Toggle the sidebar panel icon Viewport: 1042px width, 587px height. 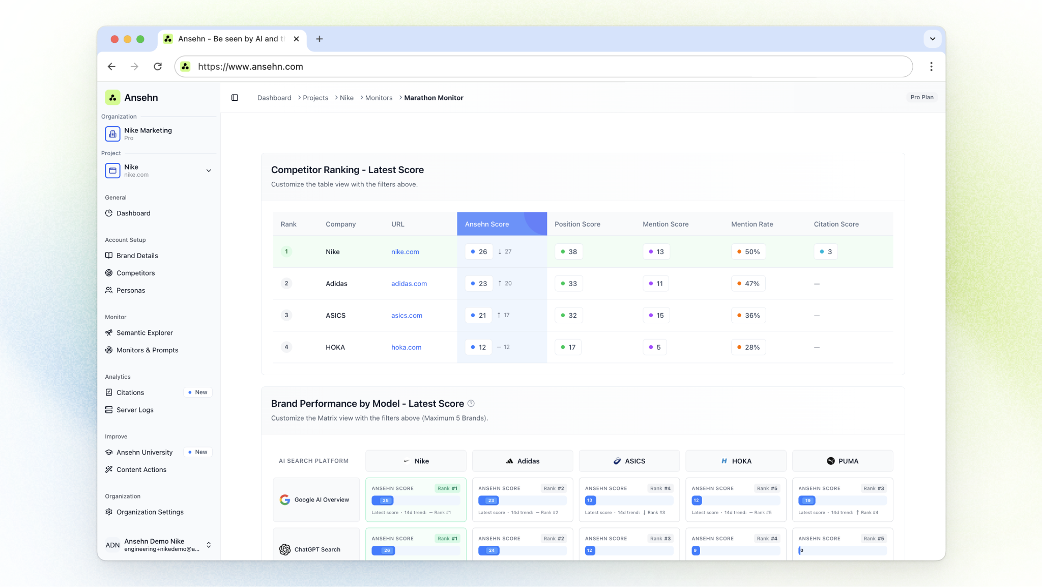[x=235, y=98]
